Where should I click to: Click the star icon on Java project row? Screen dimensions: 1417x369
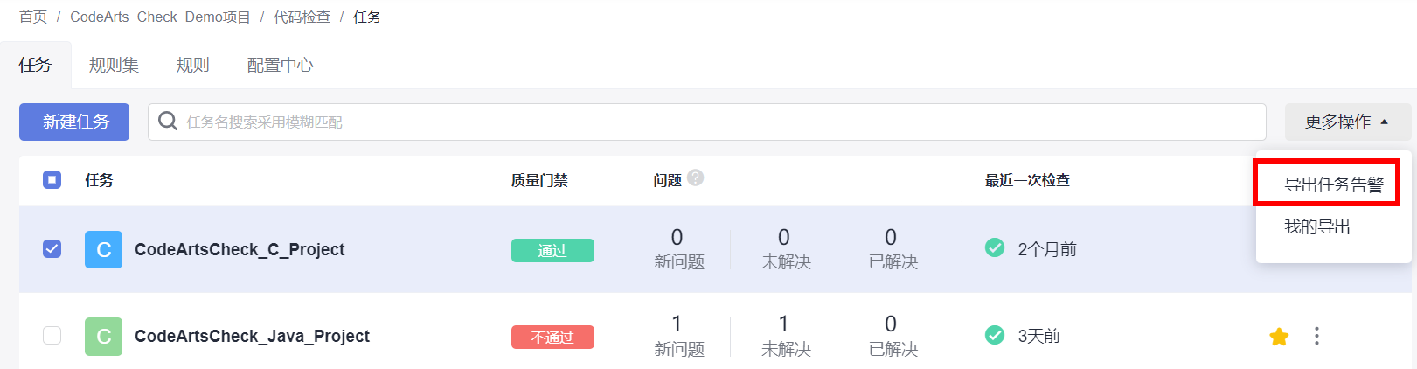[x=1279, y=337]
